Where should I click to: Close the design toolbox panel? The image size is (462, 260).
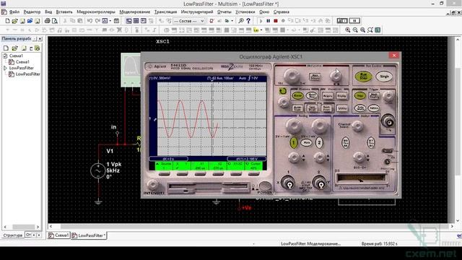point(40,39)
